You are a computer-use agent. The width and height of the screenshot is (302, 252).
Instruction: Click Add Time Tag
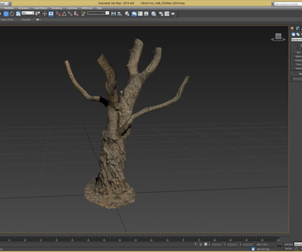(263, 249)
